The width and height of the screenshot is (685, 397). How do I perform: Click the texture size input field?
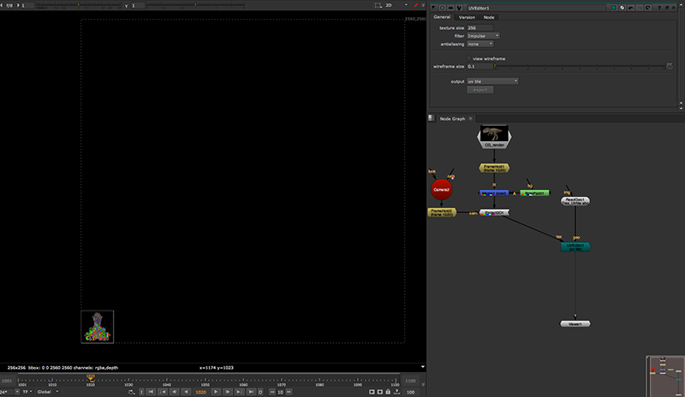(x=479, y=28)
